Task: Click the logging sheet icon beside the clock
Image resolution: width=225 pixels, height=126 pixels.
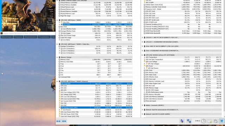Action: (210, 121)
